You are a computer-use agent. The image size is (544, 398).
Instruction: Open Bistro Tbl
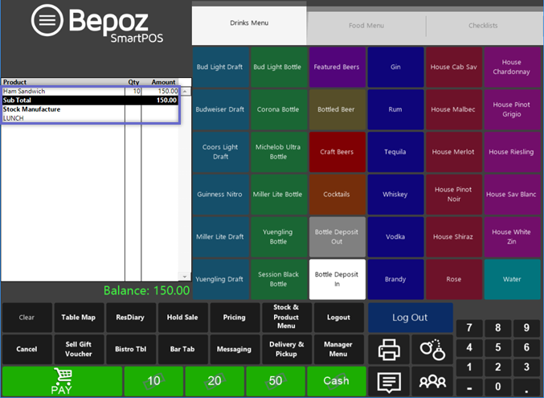(x=130, y=350)
